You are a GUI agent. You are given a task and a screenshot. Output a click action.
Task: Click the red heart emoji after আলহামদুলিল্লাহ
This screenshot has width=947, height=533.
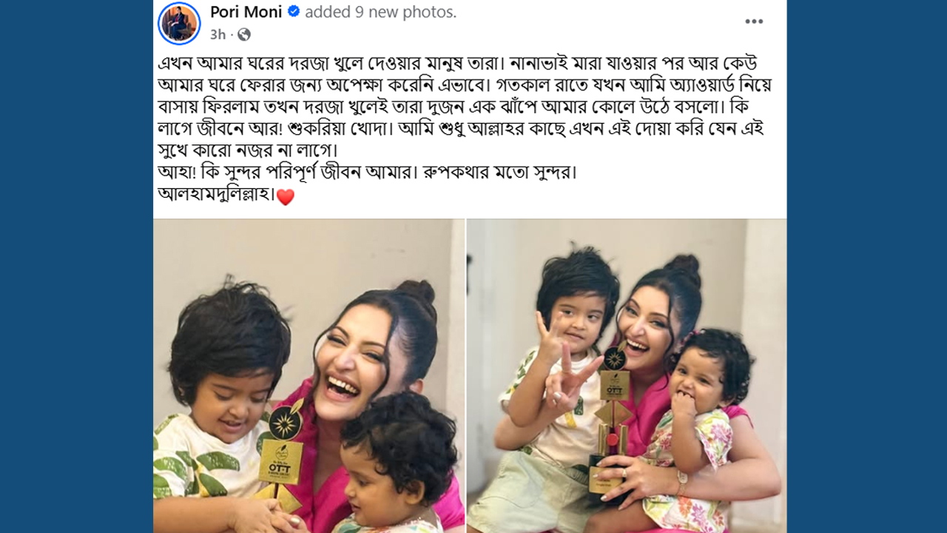(x=285, y=197)
